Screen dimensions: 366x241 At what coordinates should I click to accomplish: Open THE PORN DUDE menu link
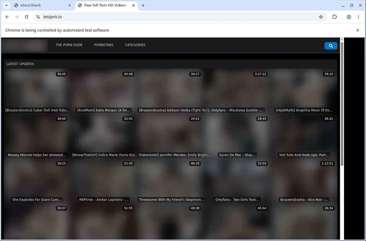(x=69, y=45)
